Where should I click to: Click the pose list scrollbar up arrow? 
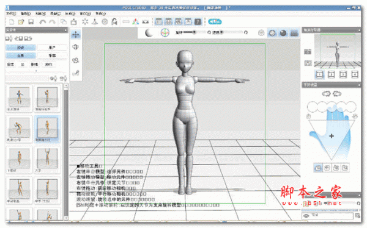[66, 85]
